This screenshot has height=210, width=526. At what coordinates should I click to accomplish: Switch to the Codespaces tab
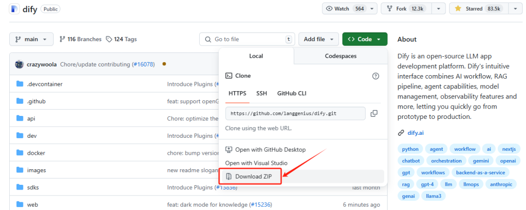tap(340, 56)
